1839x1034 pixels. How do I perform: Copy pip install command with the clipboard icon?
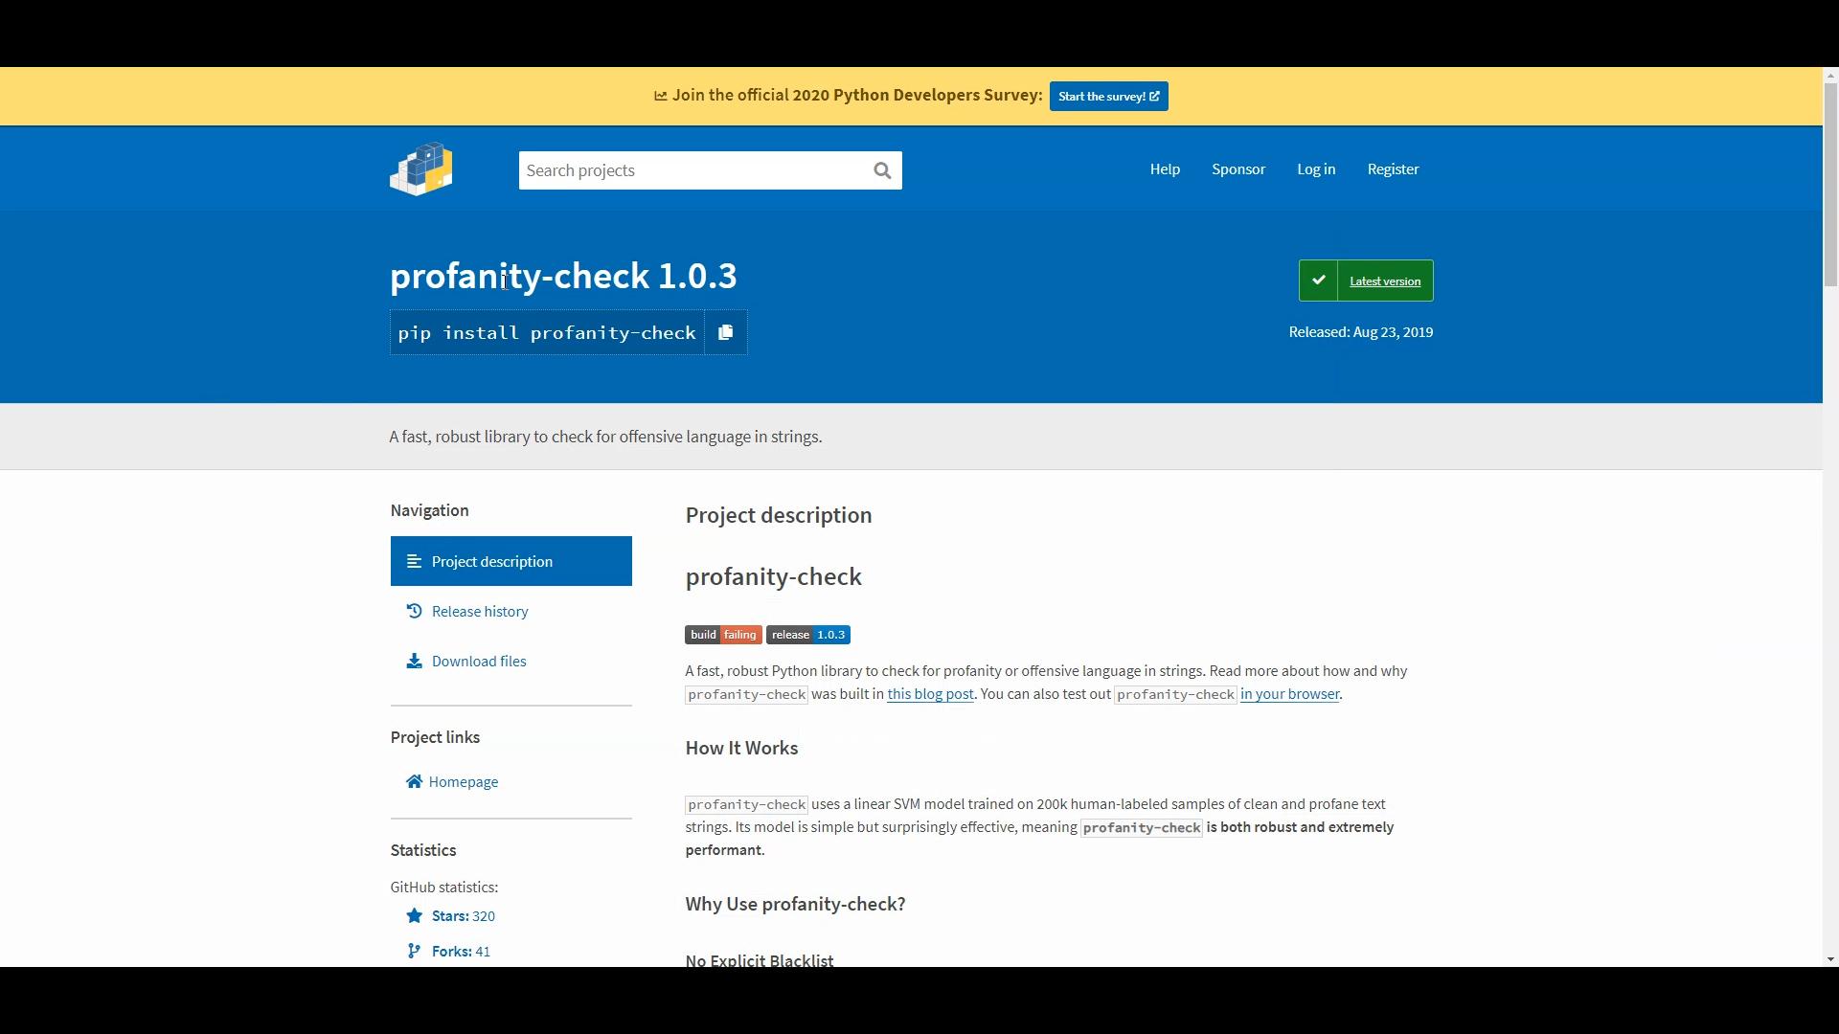click(726, 332)
